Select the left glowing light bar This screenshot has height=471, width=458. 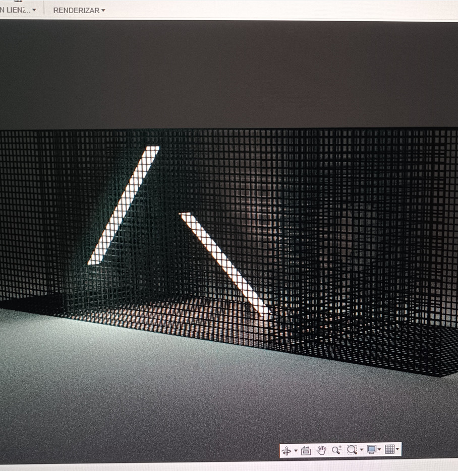click(124, 205)
